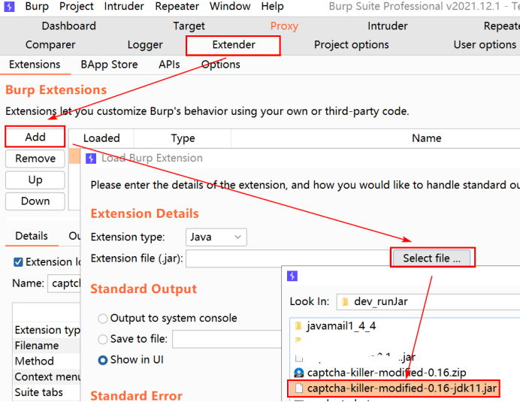Select Output to system console option
The height and width of the screenshot is (402, 520).
pos(103,319)
